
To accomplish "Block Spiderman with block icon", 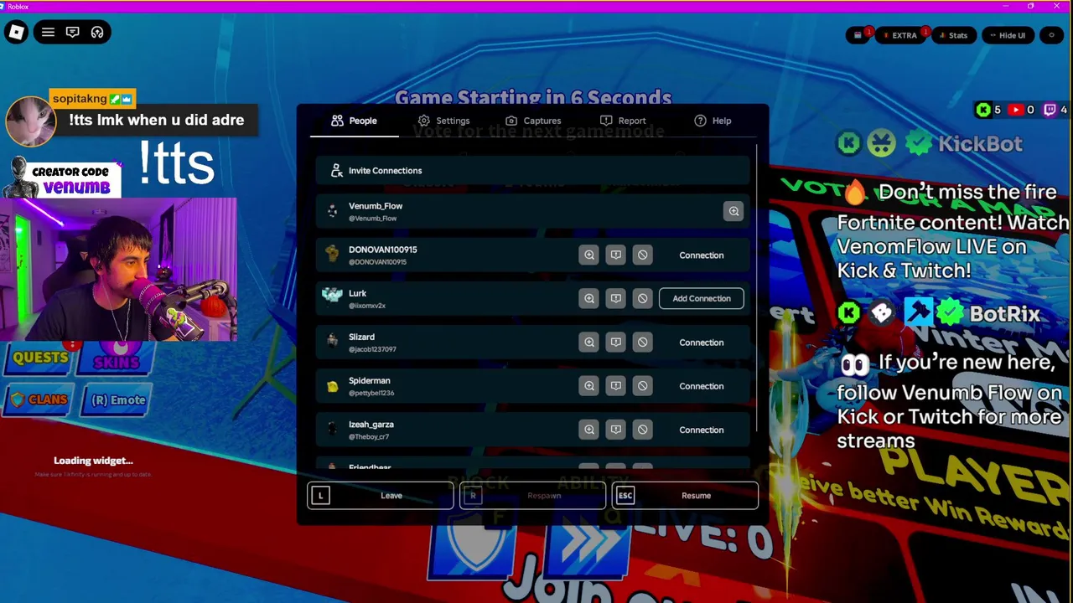I will click(x=643, y=385).
